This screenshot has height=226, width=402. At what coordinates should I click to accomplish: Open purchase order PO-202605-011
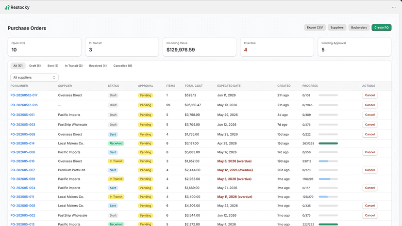point(22,197)
